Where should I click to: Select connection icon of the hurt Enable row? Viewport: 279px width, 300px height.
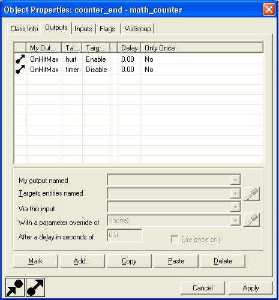(x=20, y=59)
